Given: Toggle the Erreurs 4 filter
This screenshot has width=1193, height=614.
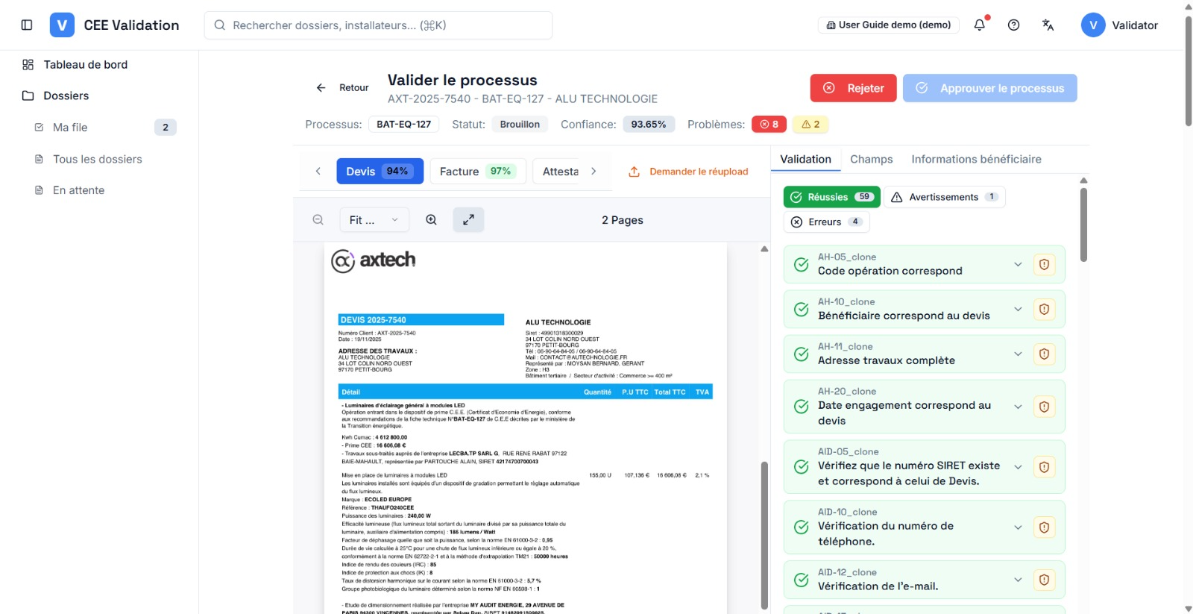Looking at the screenshot, I should coord(826,222).
